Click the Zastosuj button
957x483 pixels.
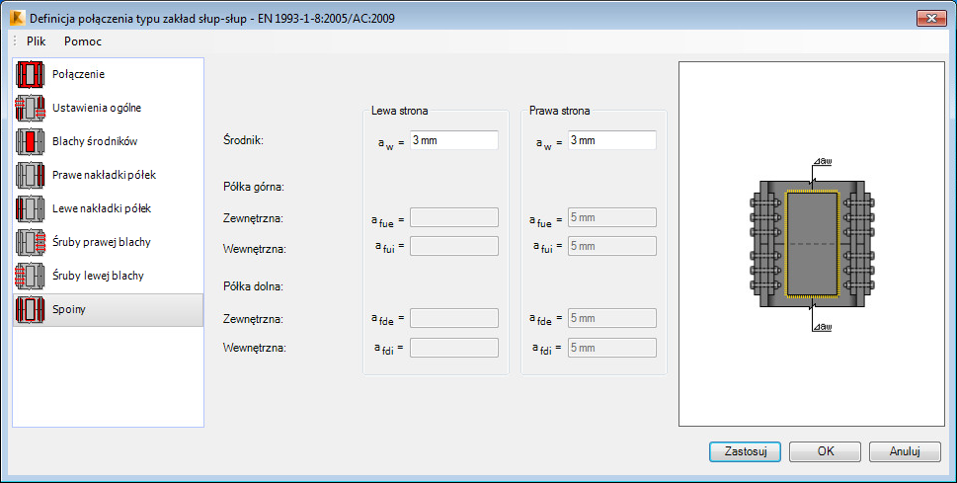745,451
